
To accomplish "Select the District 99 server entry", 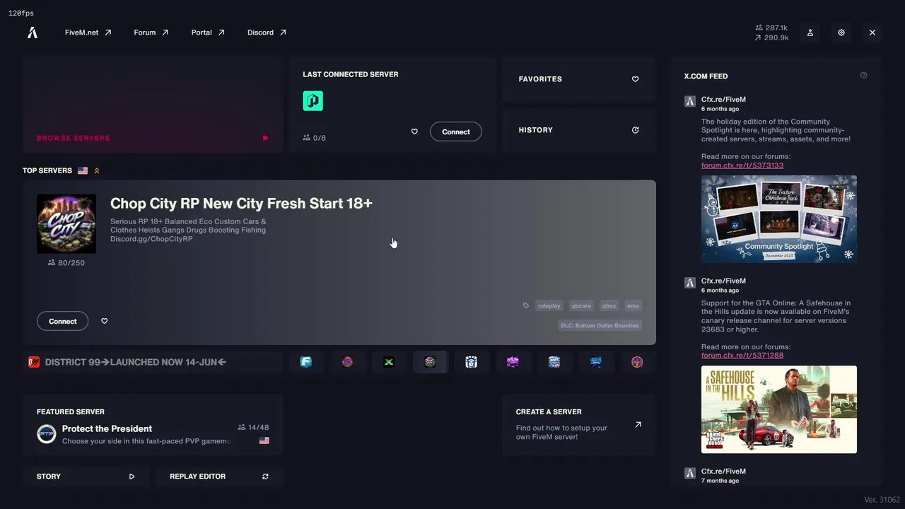I will click(153, 362).
